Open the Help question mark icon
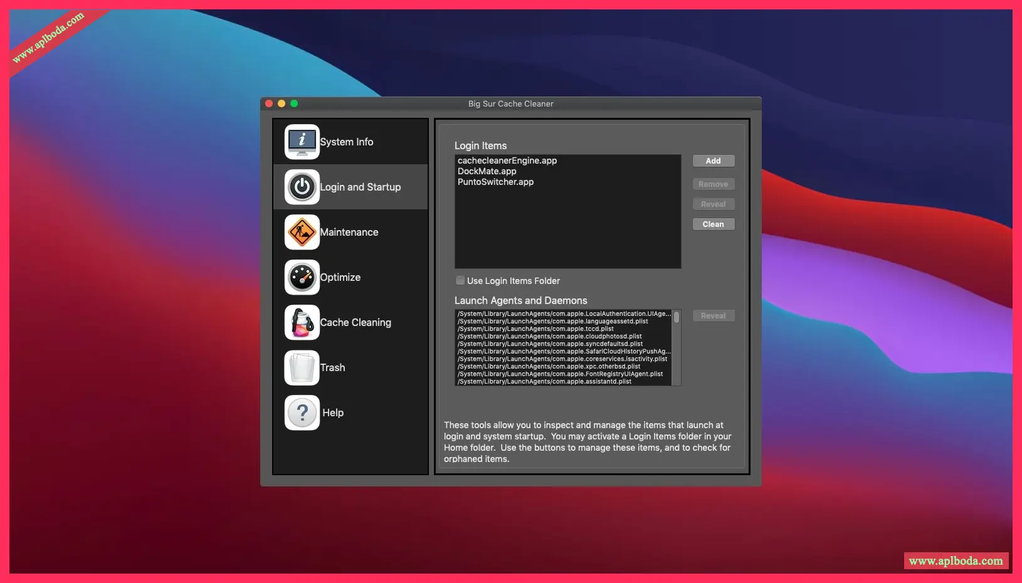The width and height of the screenshot is (1022, 583). pyautogui.click(x=302, y=412)
